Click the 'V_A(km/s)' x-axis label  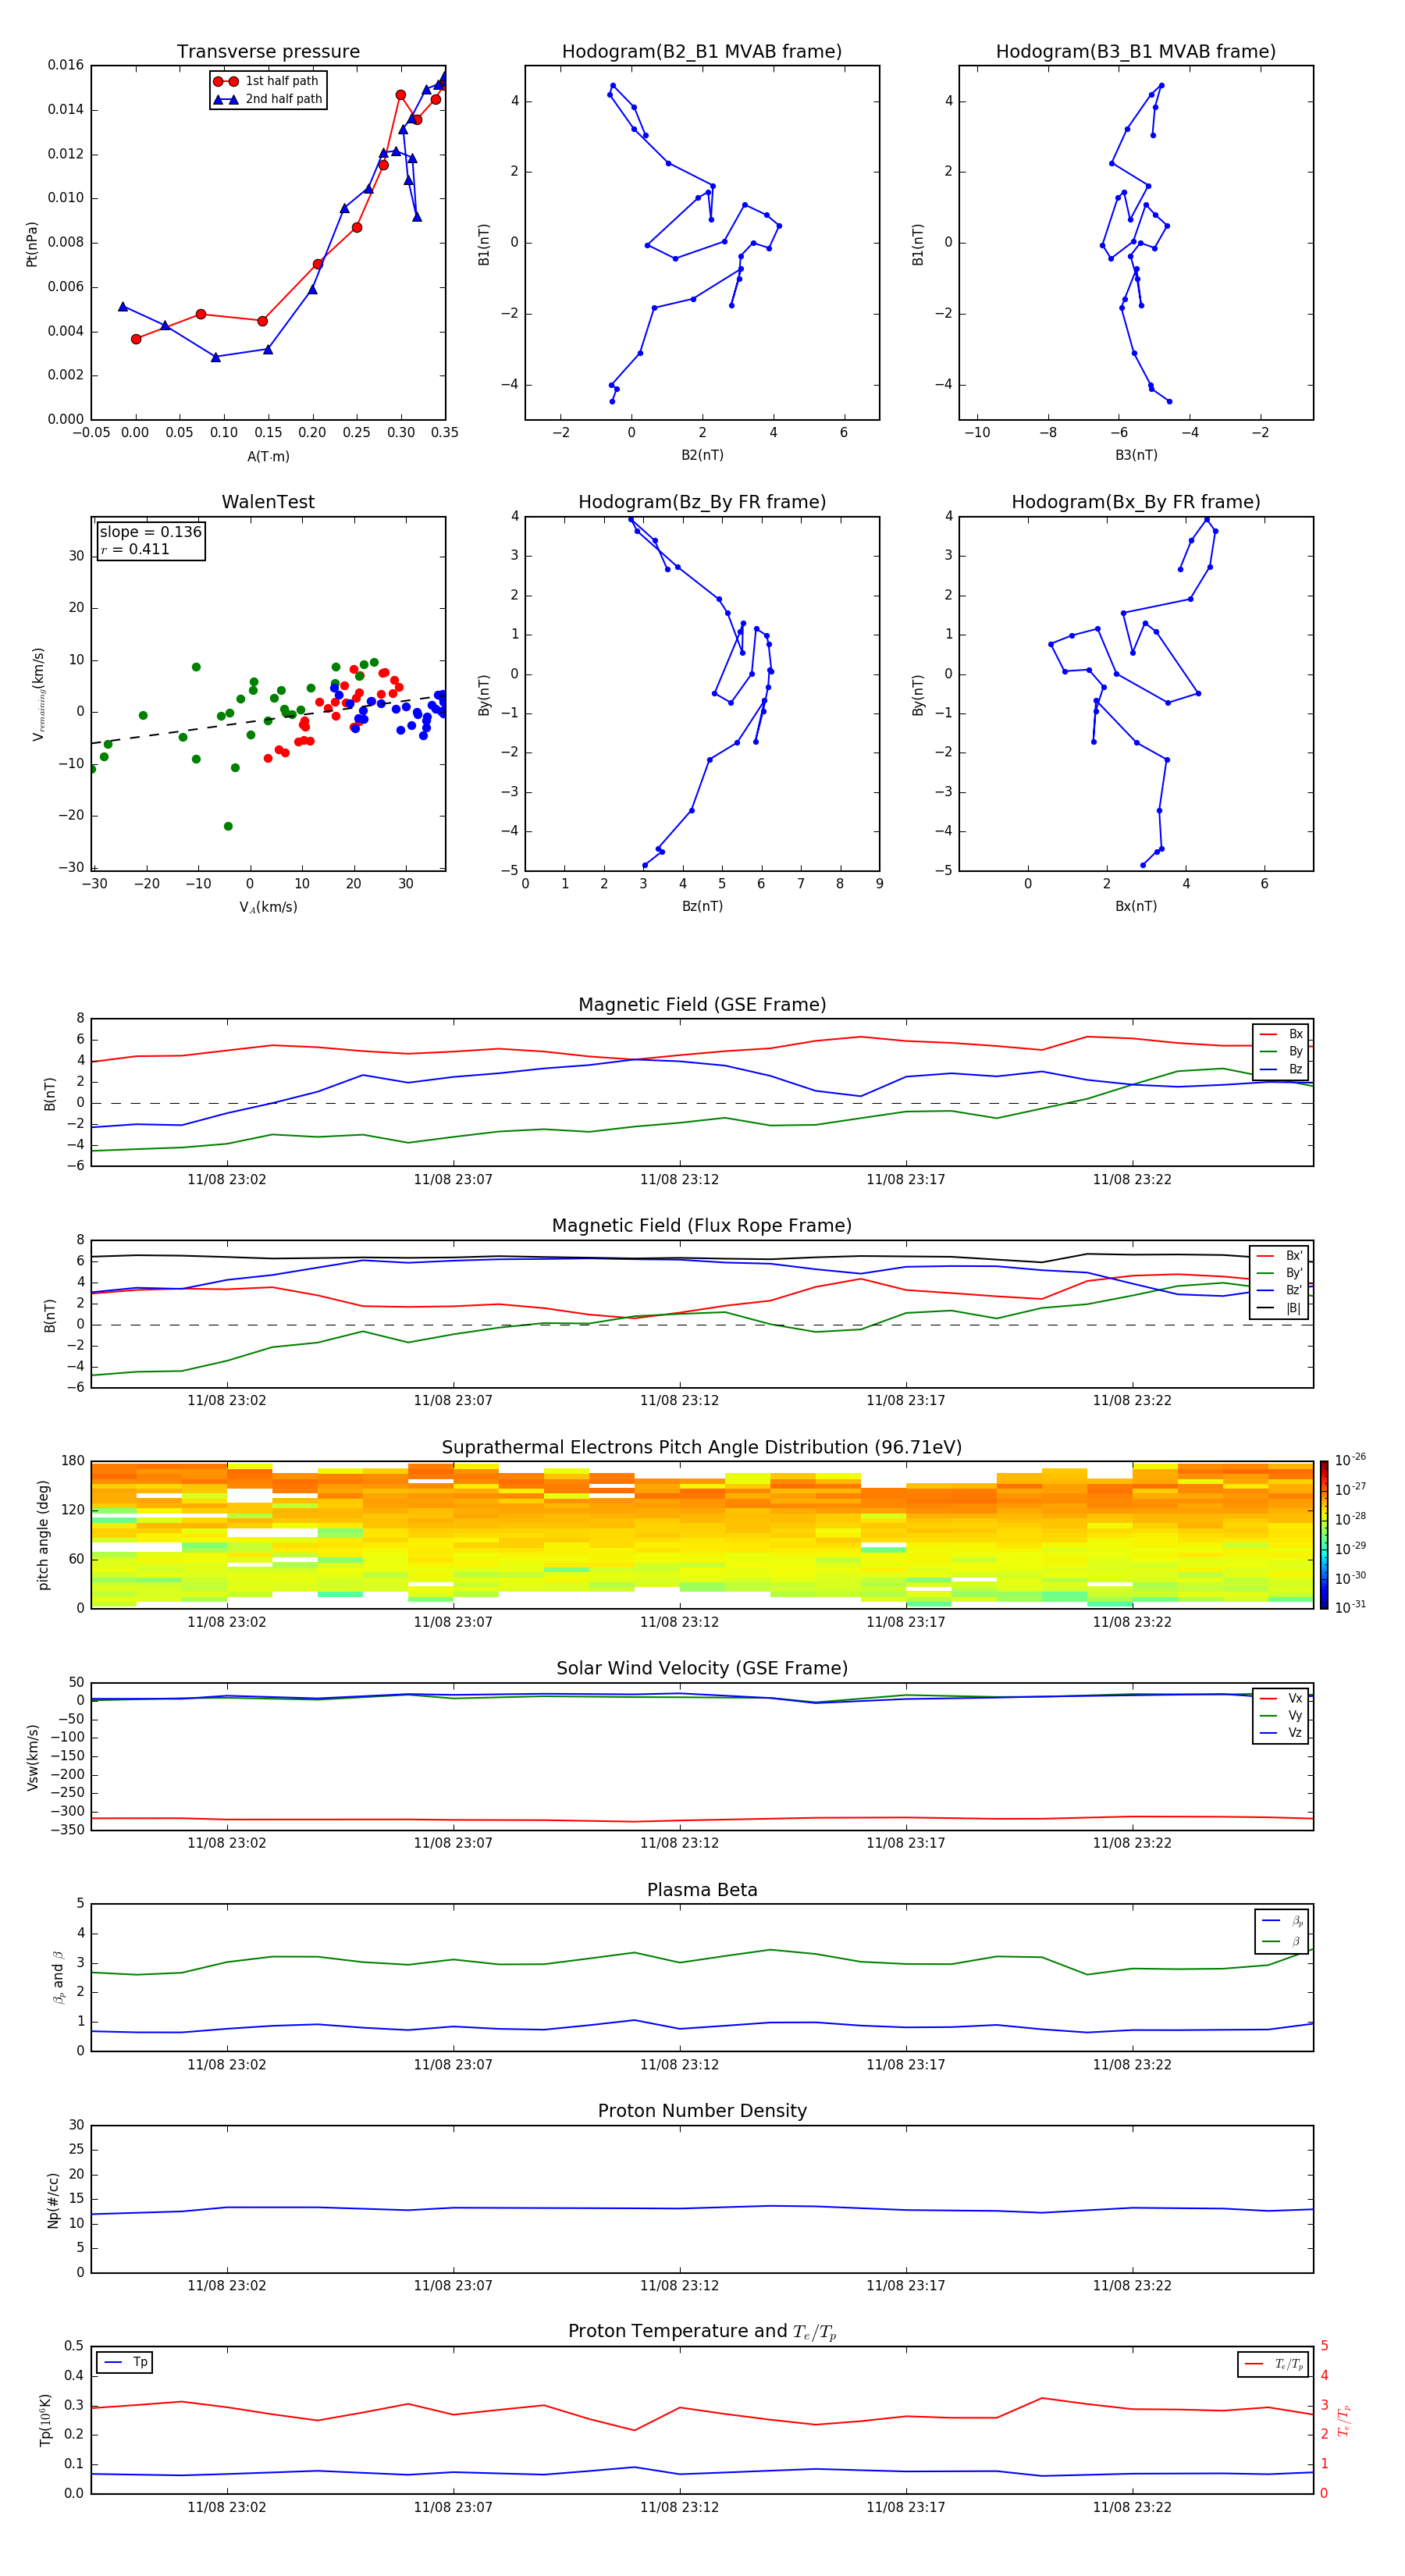(268, 907)
